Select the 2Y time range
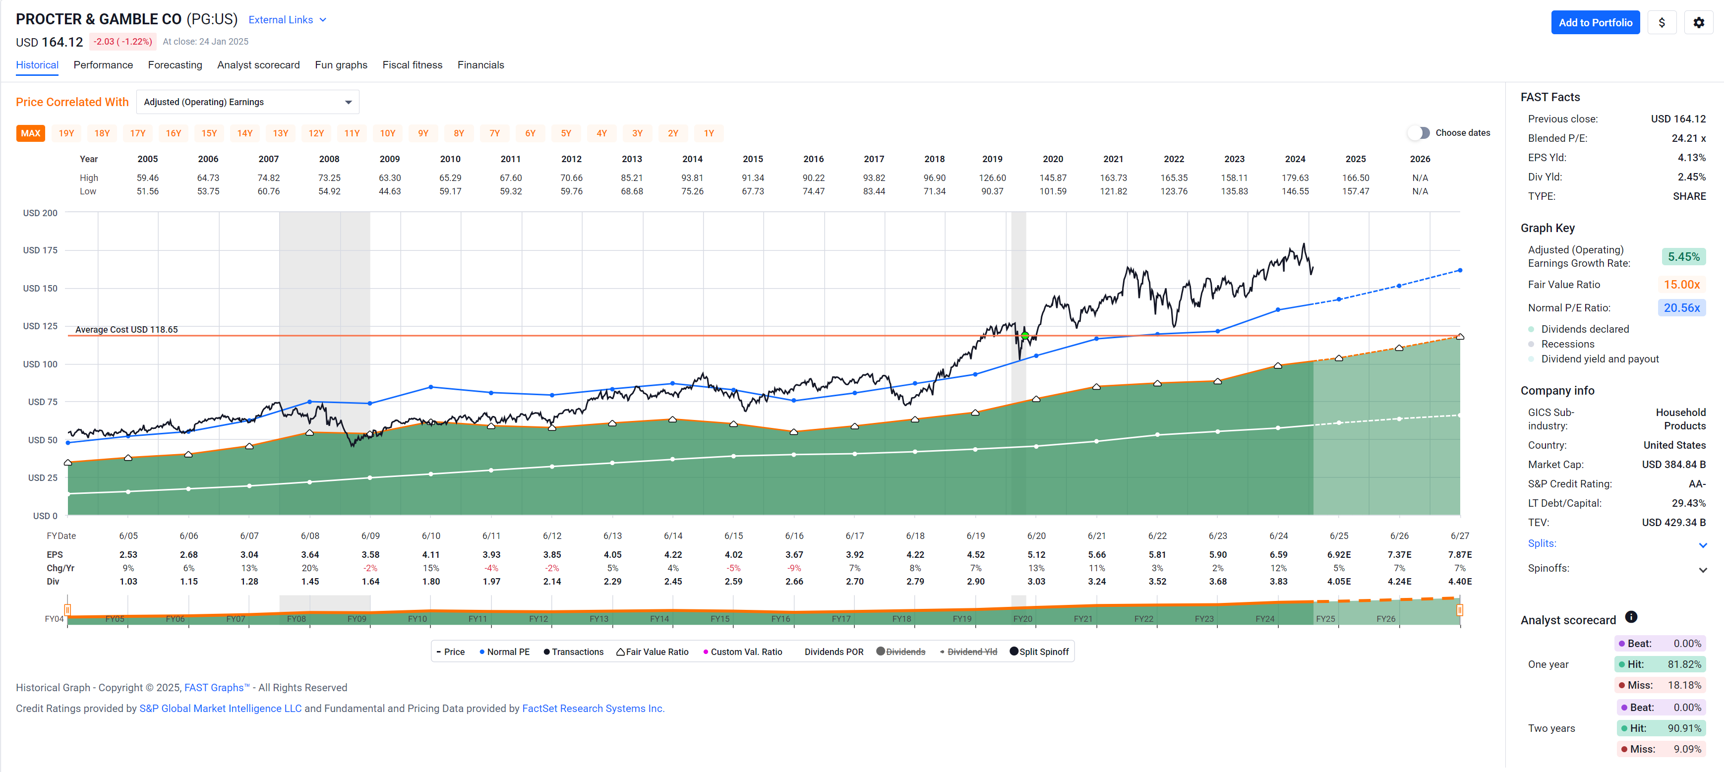The height and width of the screenshot is (772, 1724). click(673, 133)
